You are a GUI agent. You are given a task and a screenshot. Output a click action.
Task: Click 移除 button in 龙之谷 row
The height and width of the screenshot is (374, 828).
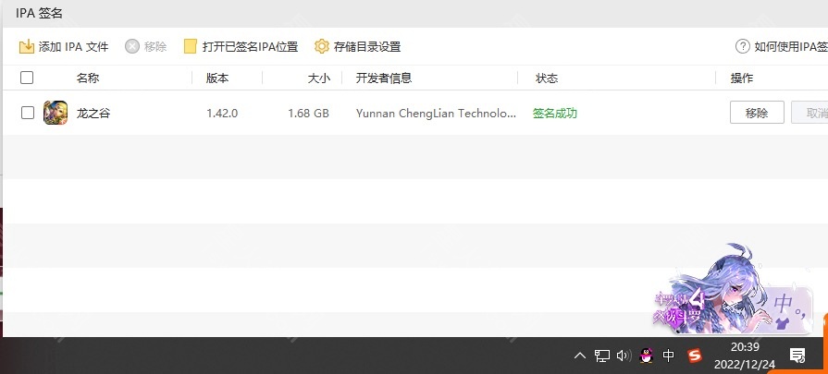(757, 113)
